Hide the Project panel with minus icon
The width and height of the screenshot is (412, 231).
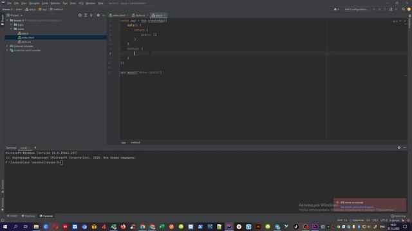point(104,15)
